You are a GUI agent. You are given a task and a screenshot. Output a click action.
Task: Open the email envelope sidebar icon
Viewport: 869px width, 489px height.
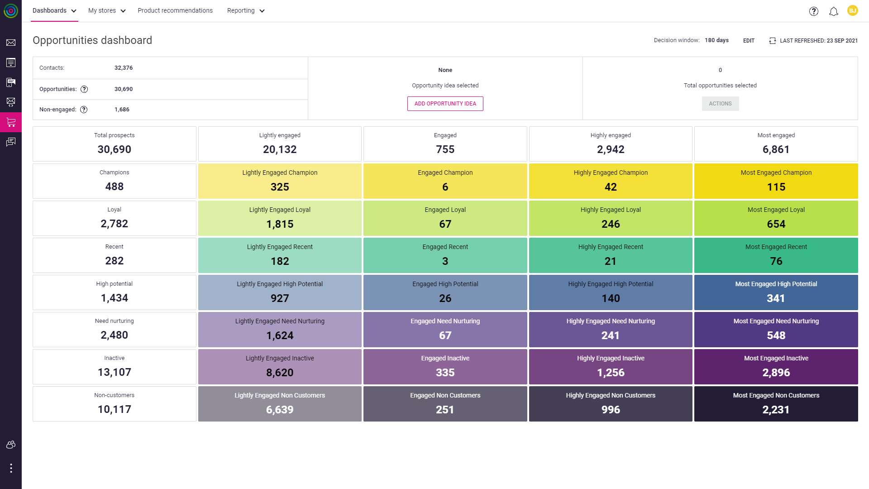tap(11, 43)
